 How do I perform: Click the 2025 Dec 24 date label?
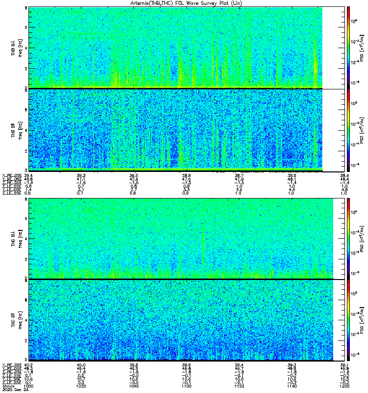coord(15,390)
